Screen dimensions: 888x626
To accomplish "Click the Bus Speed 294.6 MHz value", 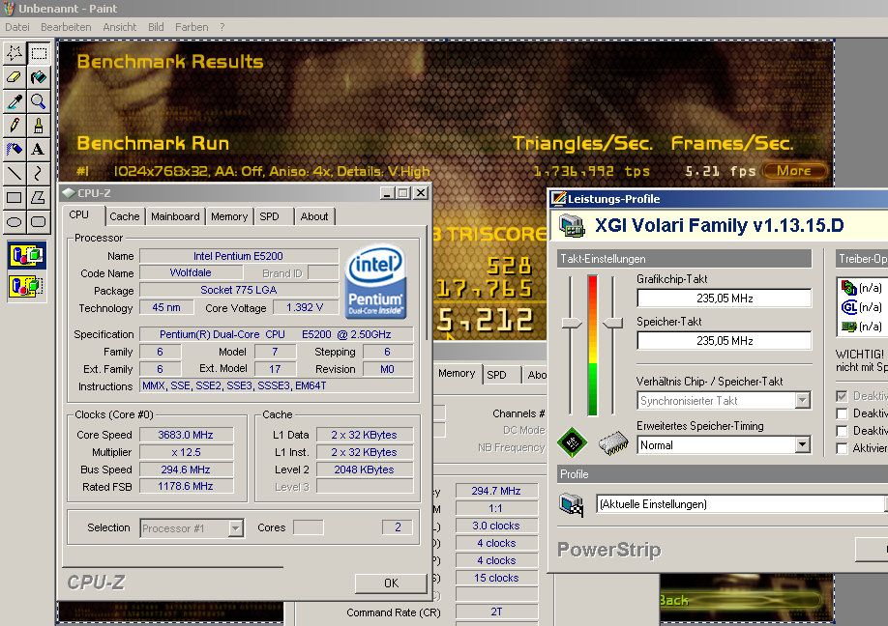I will [187, 469].
